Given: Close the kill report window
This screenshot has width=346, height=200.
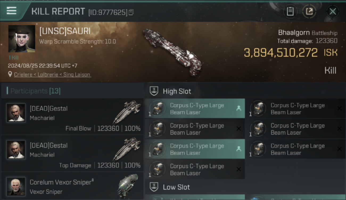Looking at the screenshot, I should [x=333, y=11].
